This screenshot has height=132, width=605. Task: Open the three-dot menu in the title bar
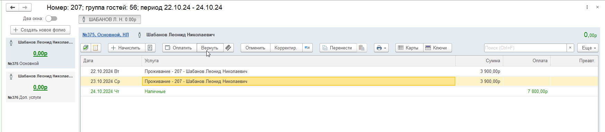pos(587,7)
